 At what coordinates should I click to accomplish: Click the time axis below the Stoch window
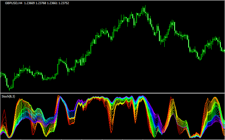[x=112, y=139]
